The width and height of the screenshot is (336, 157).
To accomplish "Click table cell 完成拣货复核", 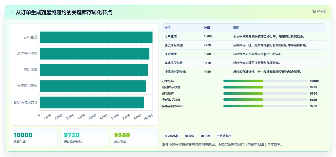I will (174, 63).
